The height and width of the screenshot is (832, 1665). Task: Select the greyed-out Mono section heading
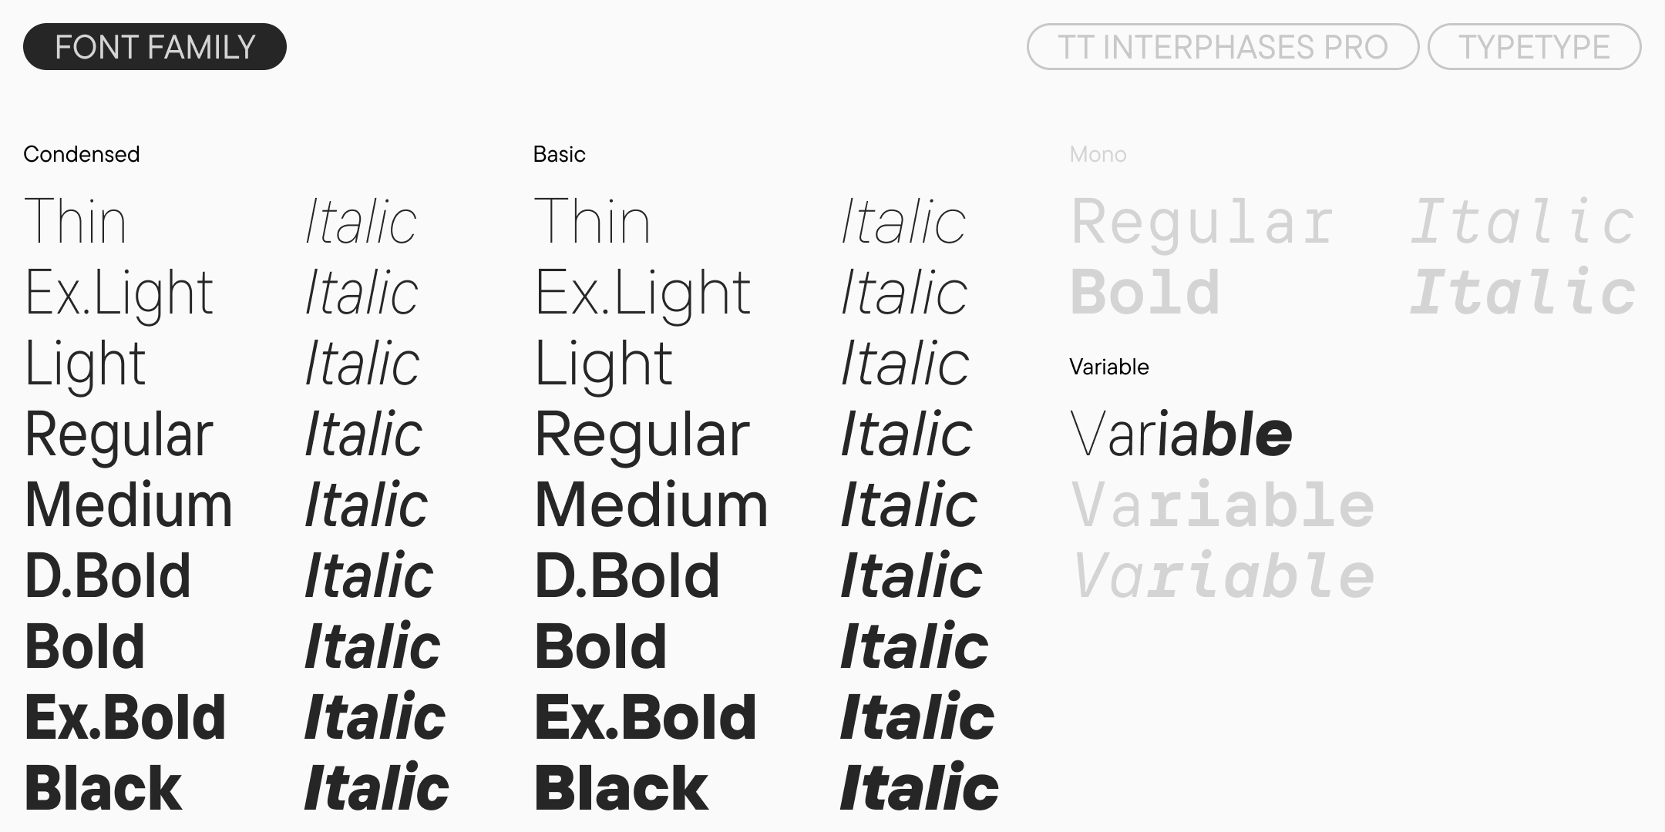[x=1098, y=154]
